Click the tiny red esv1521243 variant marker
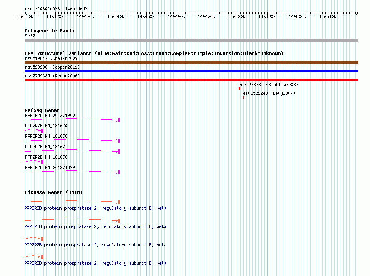The height and width of the screenshot is (276, 370). (x=244, y=97)
